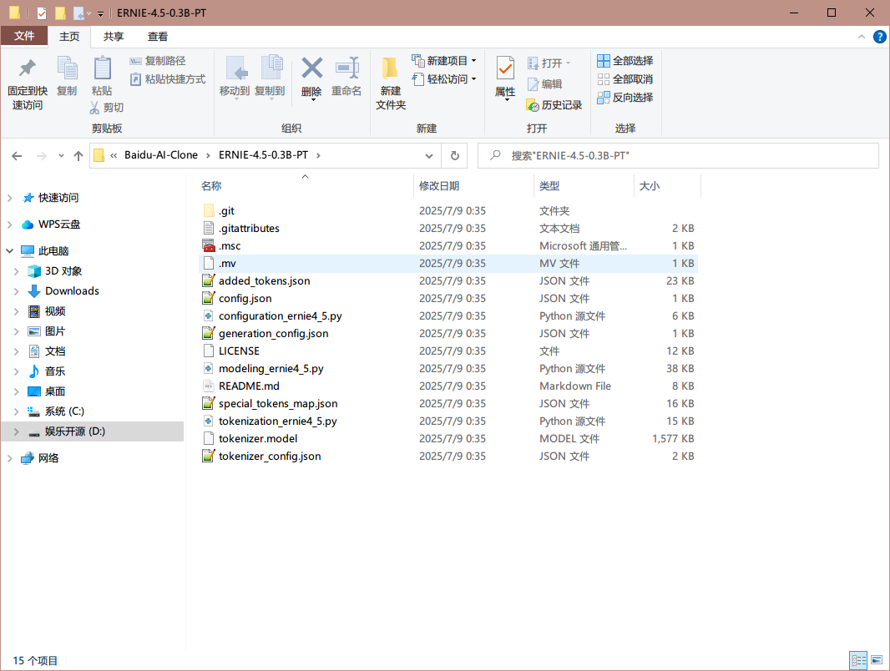This screenshot has height=671, width=890.
Task: Switch to the Home (主页) tab
Action: coord(69,36)
